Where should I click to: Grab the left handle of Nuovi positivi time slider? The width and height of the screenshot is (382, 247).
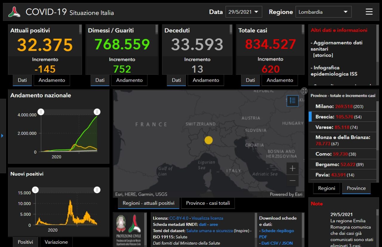[36, 190]
